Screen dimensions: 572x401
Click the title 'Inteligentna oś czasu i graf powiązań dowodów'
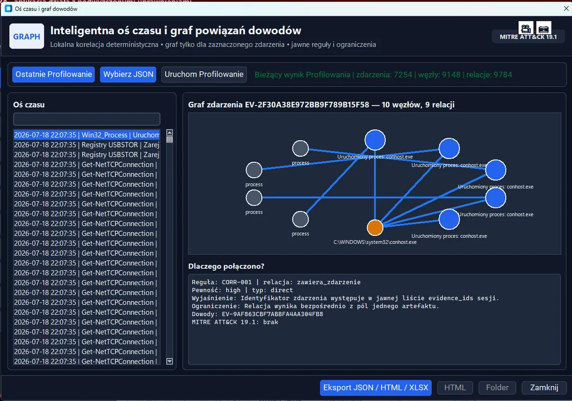click(x=176, y=31)
